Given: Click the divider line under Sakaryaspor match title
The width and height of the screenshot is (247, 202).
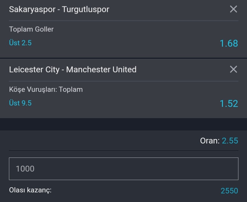Looking at the screenshot, I should click(123, 21).
